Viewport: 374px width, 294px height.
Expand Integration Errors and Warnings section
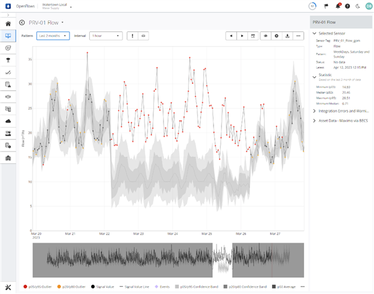coord(315,111)
